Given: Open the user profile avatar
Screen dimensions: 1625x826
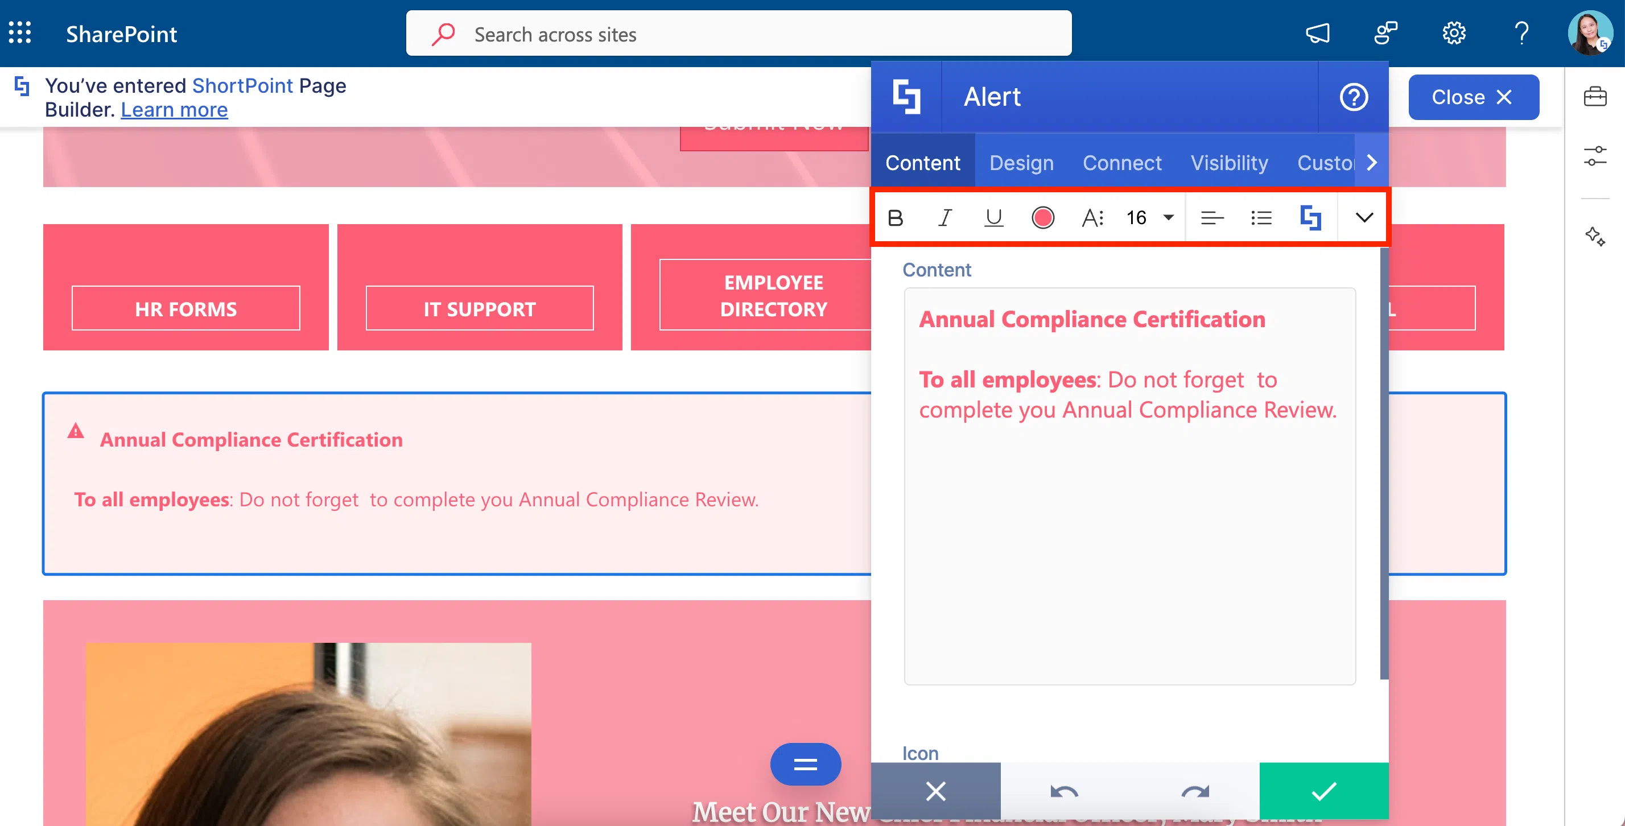Looking at the screenshot, I should tap(1590, 33).
